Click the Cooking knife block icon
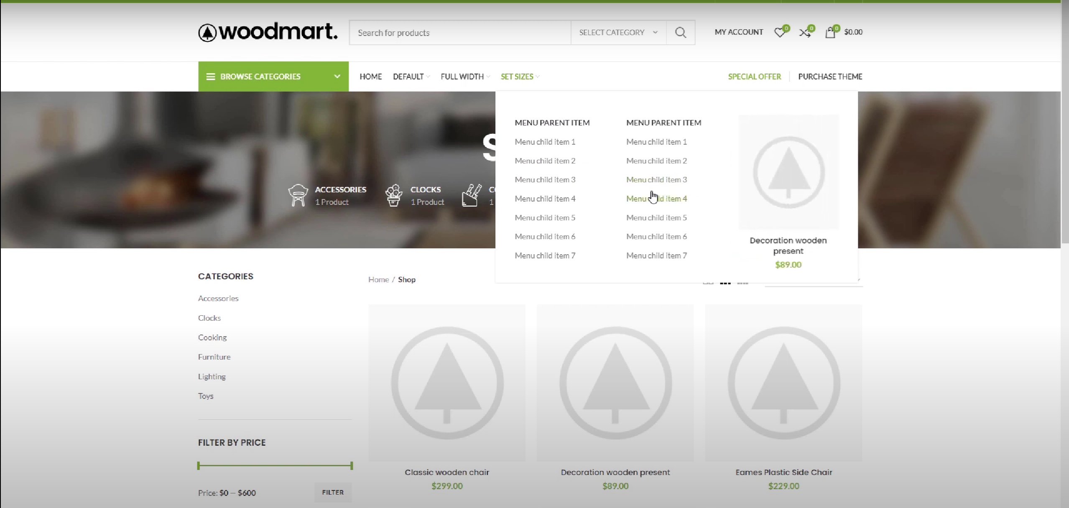The width and height of the screenshot is (1069, 508). coord(472,195)
